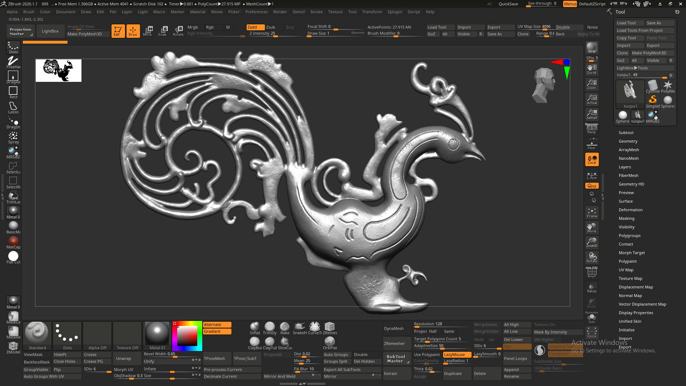Click the reference image thumbnail
This screenshot has height=386, width=686.
pos(59,70)
